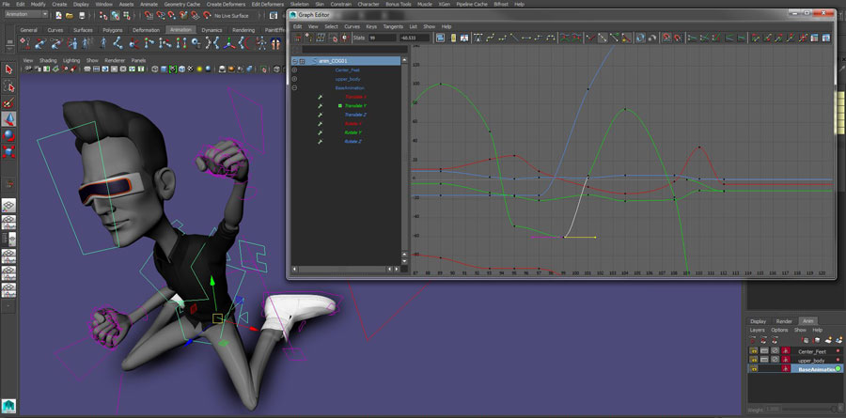Set Spline tangents in Graph Editor
This screenshot has width=846, height=418.
[x=491, y=38]
